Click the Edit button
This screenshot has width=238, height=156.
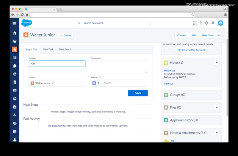point(194,35)
